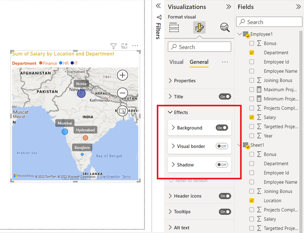Viewport: 304px width, 233px height.
Task: Click Minimum Proje... calculator measure icon
Action: coord(259,99)
